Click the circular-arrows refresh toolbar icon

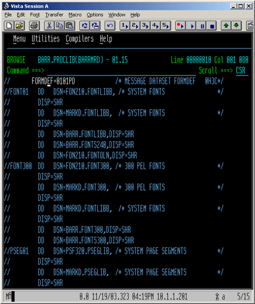[x=85, y=26]
